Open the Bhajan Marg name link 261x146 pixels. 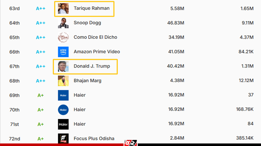tap(87, 81)
